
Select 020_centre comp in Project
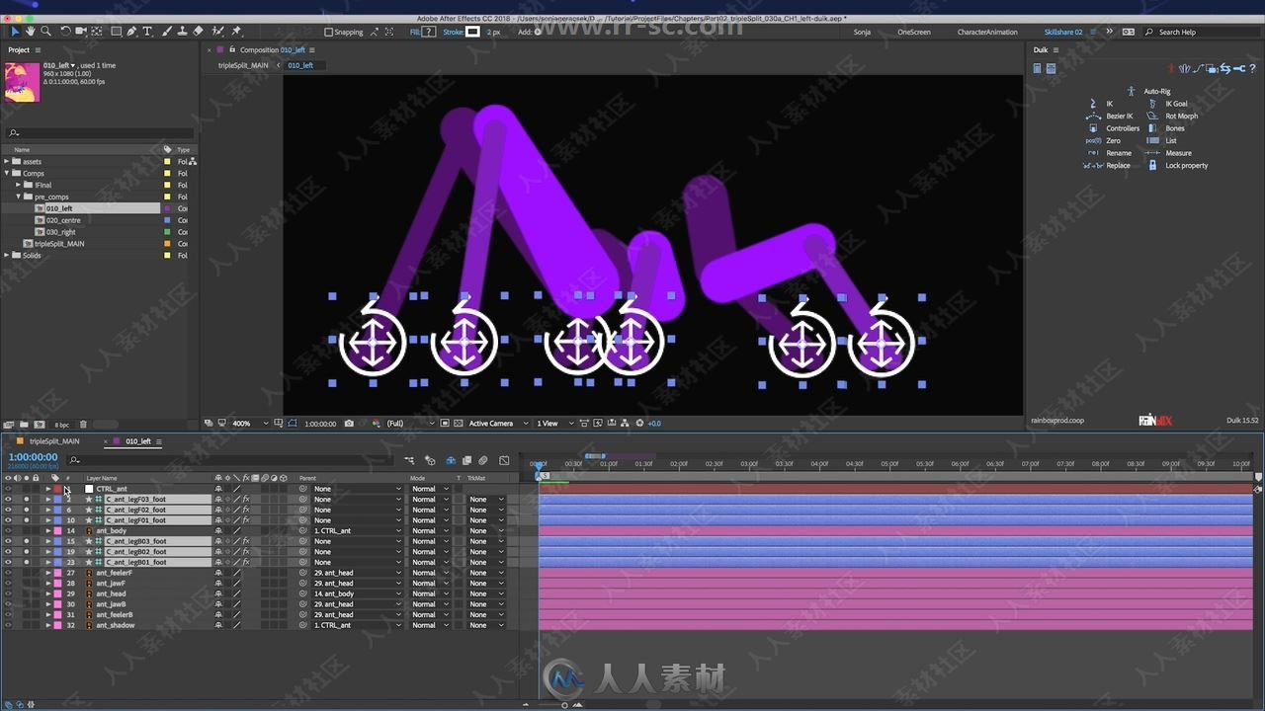tap(63, 220)
